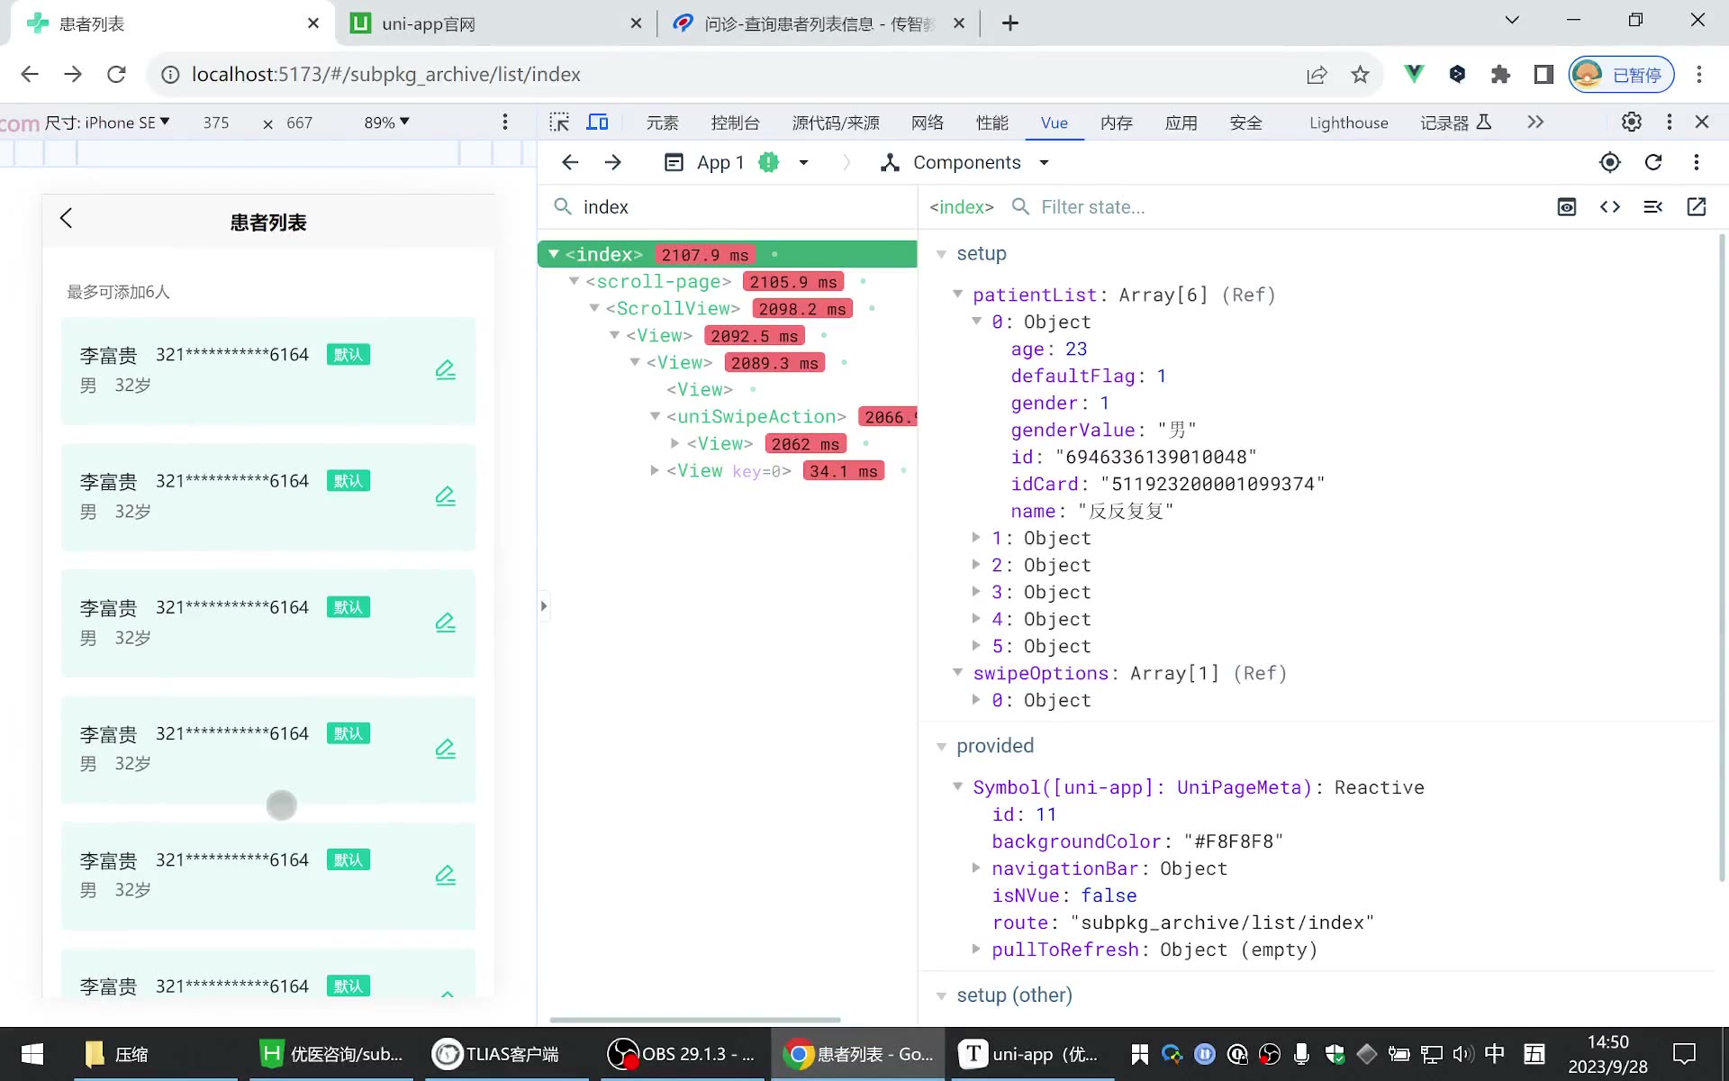Click inspect DOM code brackets icon
This screenshot has height=1081, width=1729.
click(1610, 207)
